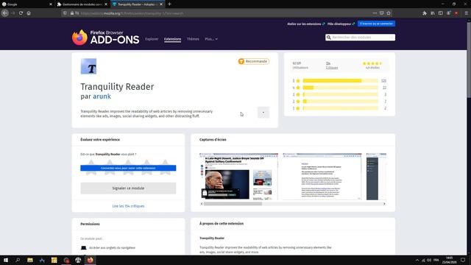This screenshot has width=471, height=265.
Task: Open the Windows notification center
Action: (x=463, y=260)
